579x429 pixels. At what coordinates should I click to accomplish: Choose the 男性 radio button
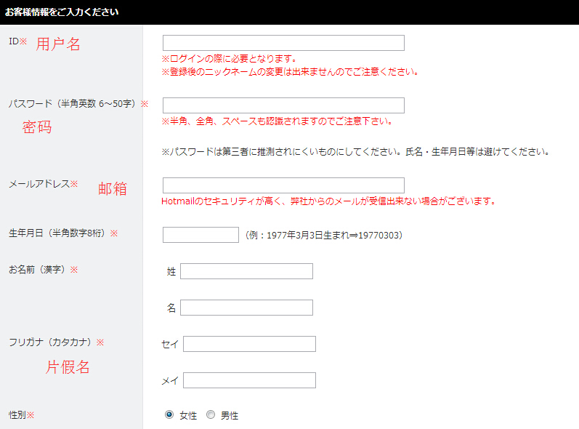point(211,415)
